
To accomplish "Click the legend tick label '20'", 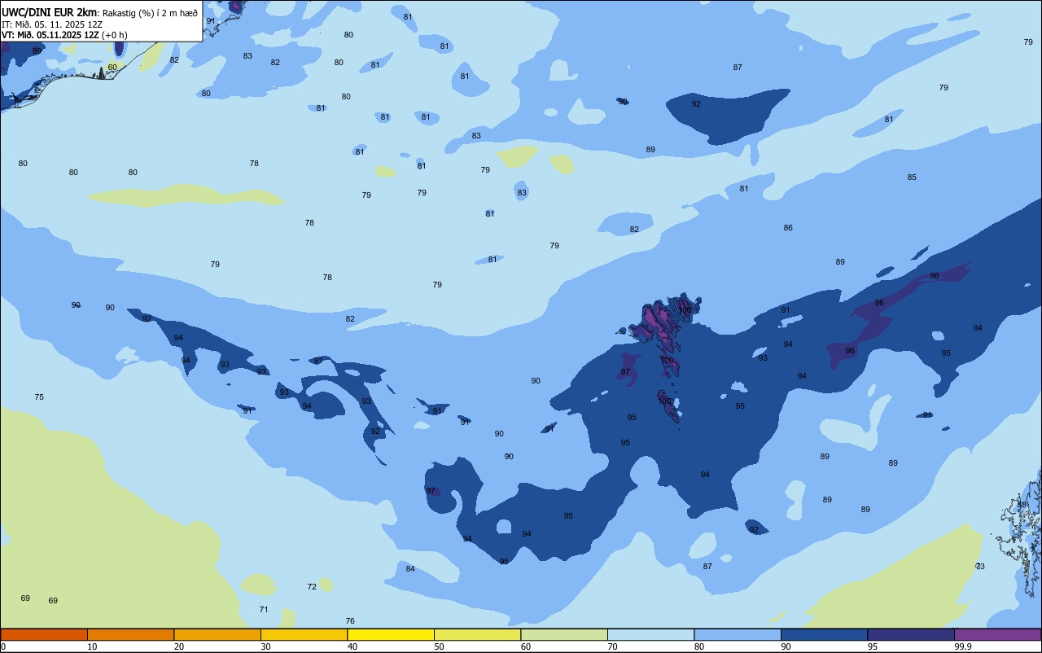I will coord(179,646).
